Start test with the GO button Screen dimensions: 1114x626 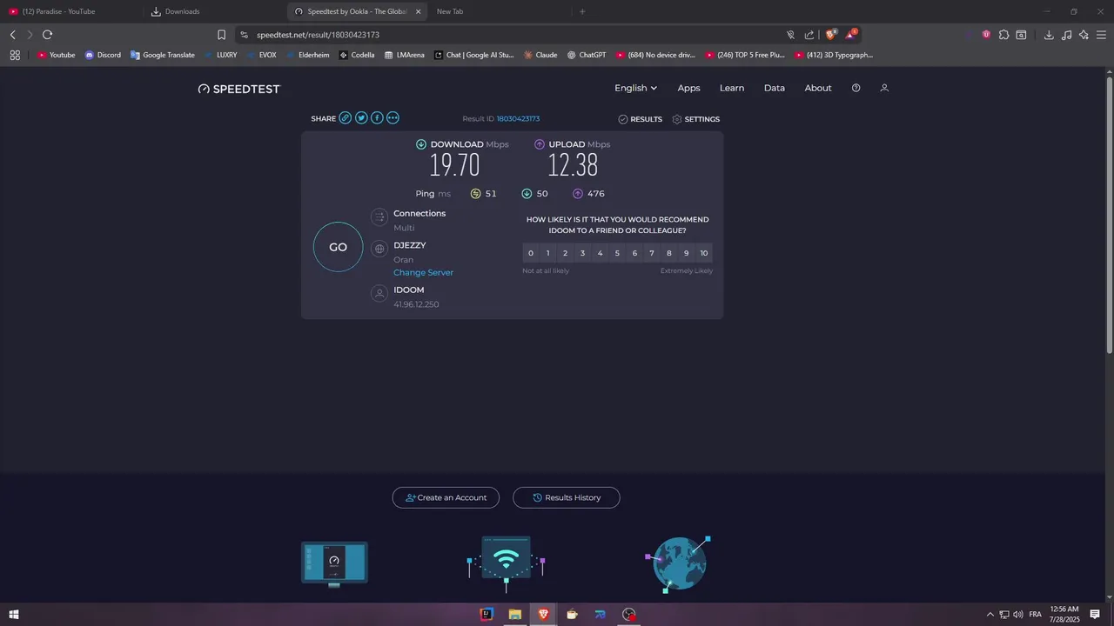[x=338, y=247]
